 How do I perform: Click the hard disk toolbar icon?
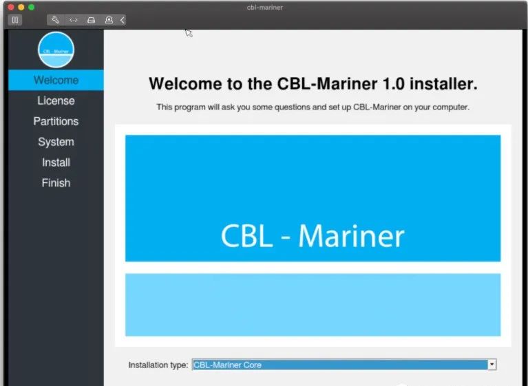pyautogui.click(x=91, y=20)
